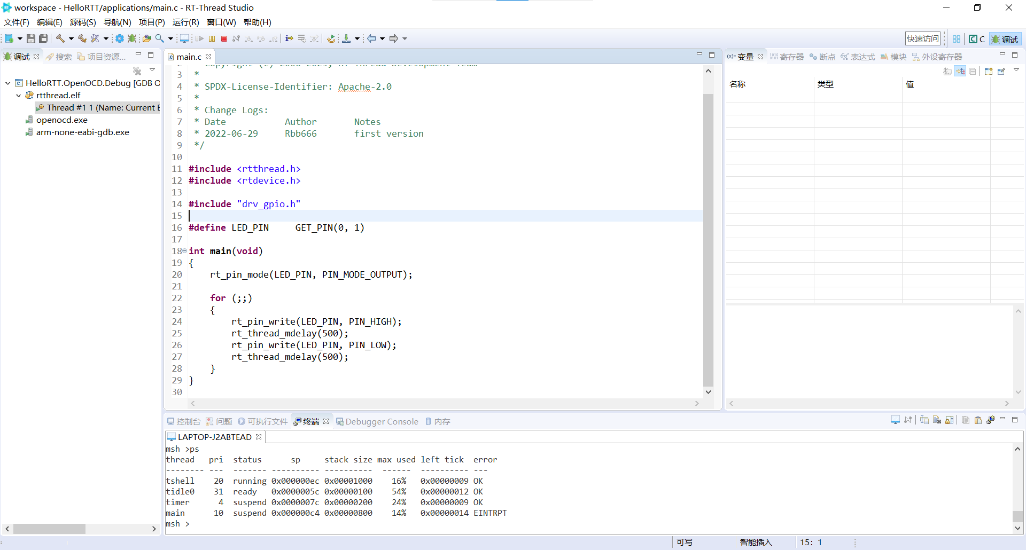1026x550 pixels.
Task: Switch to the C perspective
Action: [976, 39]
